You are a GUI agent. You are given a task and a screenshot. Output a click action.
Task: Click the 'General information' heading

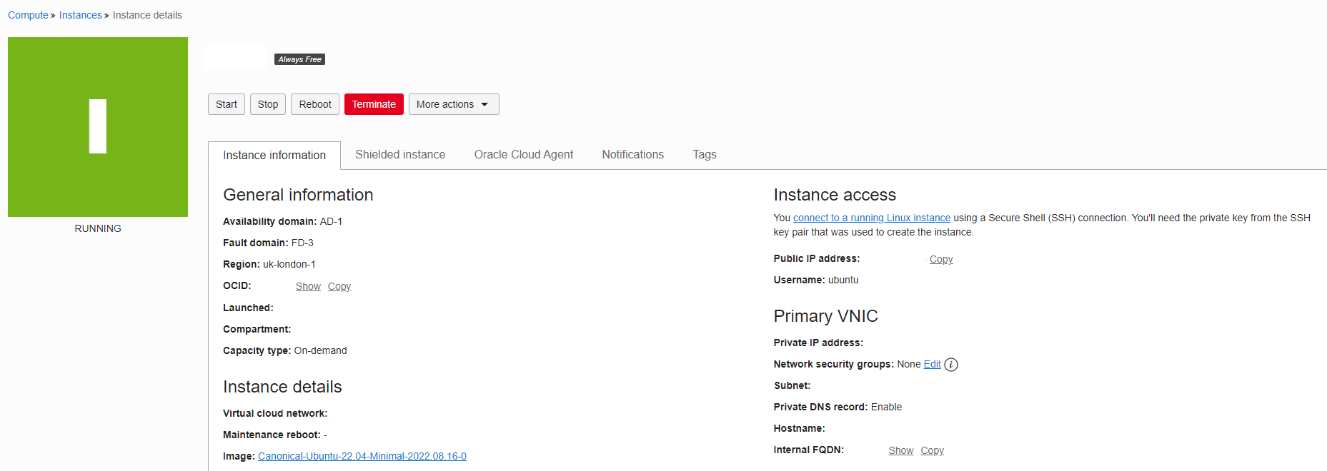point(298,195)
